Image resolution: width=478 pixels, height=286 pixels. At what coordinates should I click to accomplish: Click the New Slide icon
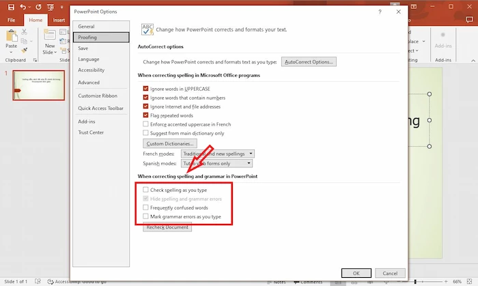point(50,35)
